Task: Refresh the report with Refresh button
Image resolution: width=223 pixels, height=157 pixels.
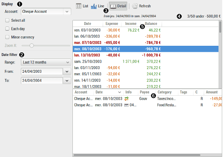Action: pyautogui.click(x=141, y=6)
